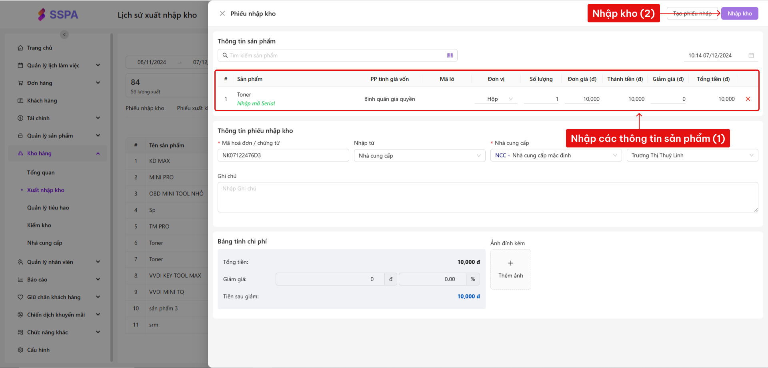Image resolution: width=768 pixels, height=368 pixels.
Task: Click the Đơn hàng cart icon
Action: pos(20,83)
